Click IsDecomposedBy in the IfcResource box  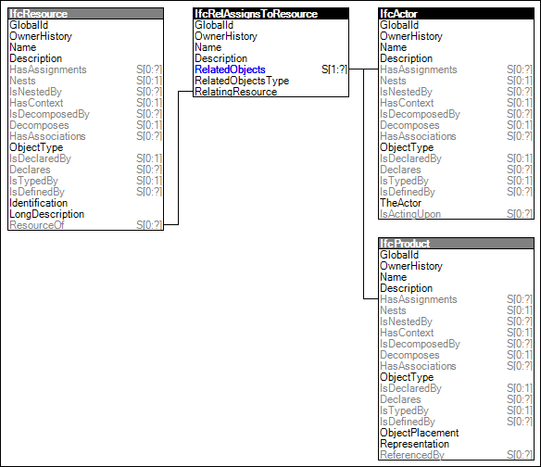point(49,114)
